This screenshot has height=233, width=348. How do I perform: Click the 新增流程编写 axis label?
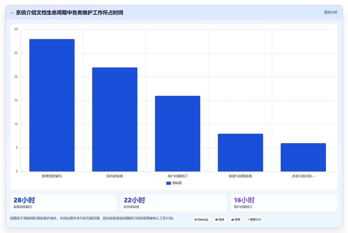click(52, 176)
